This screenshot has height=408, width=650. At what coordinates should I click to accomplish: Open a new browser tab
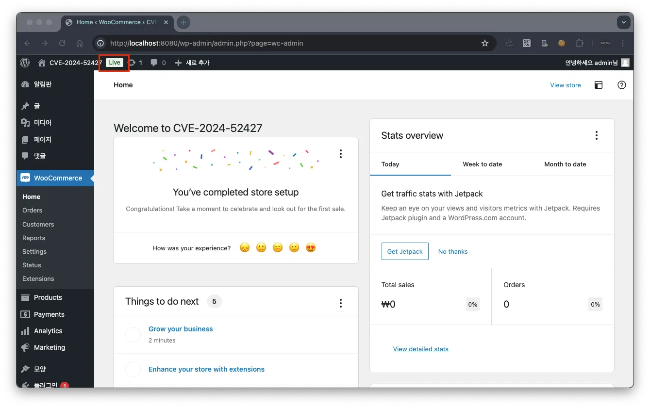(x=183, y=22)
